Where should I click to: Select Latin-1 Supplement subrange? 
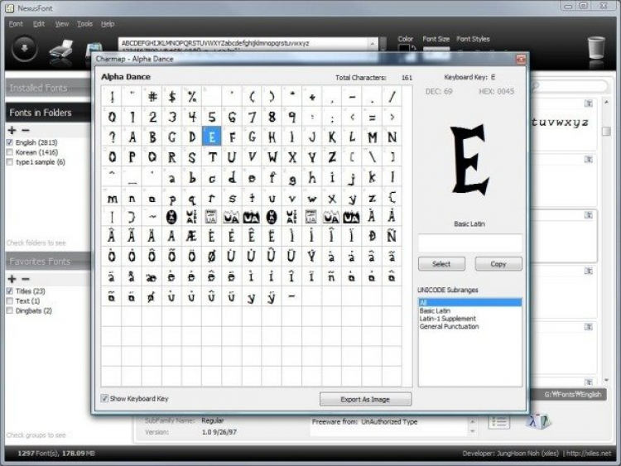coord(469,319)
